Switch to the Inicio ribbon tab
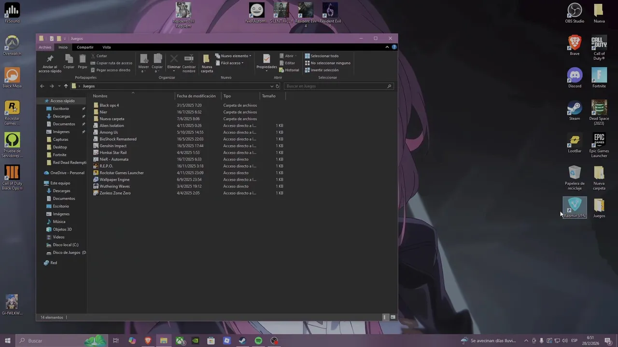618x347 pixels. [63, 47]
